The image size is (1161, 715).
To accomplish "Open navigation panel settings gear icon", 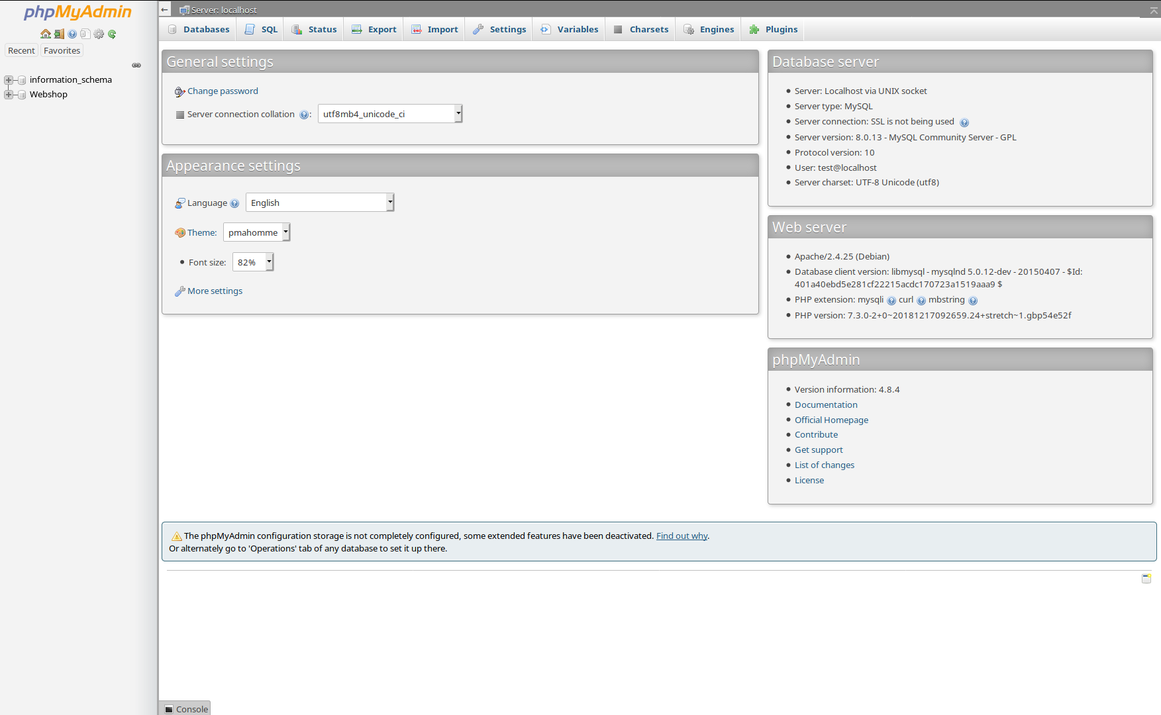I will click(99, 34).
